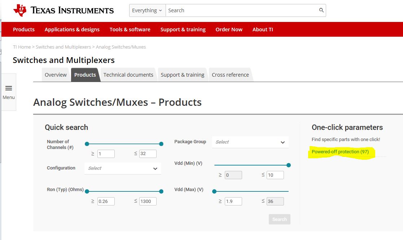This screenshot has height=240, width=403.
Task: Click the Vdd (Min) slider handle
Action: (x=289, y=165)
